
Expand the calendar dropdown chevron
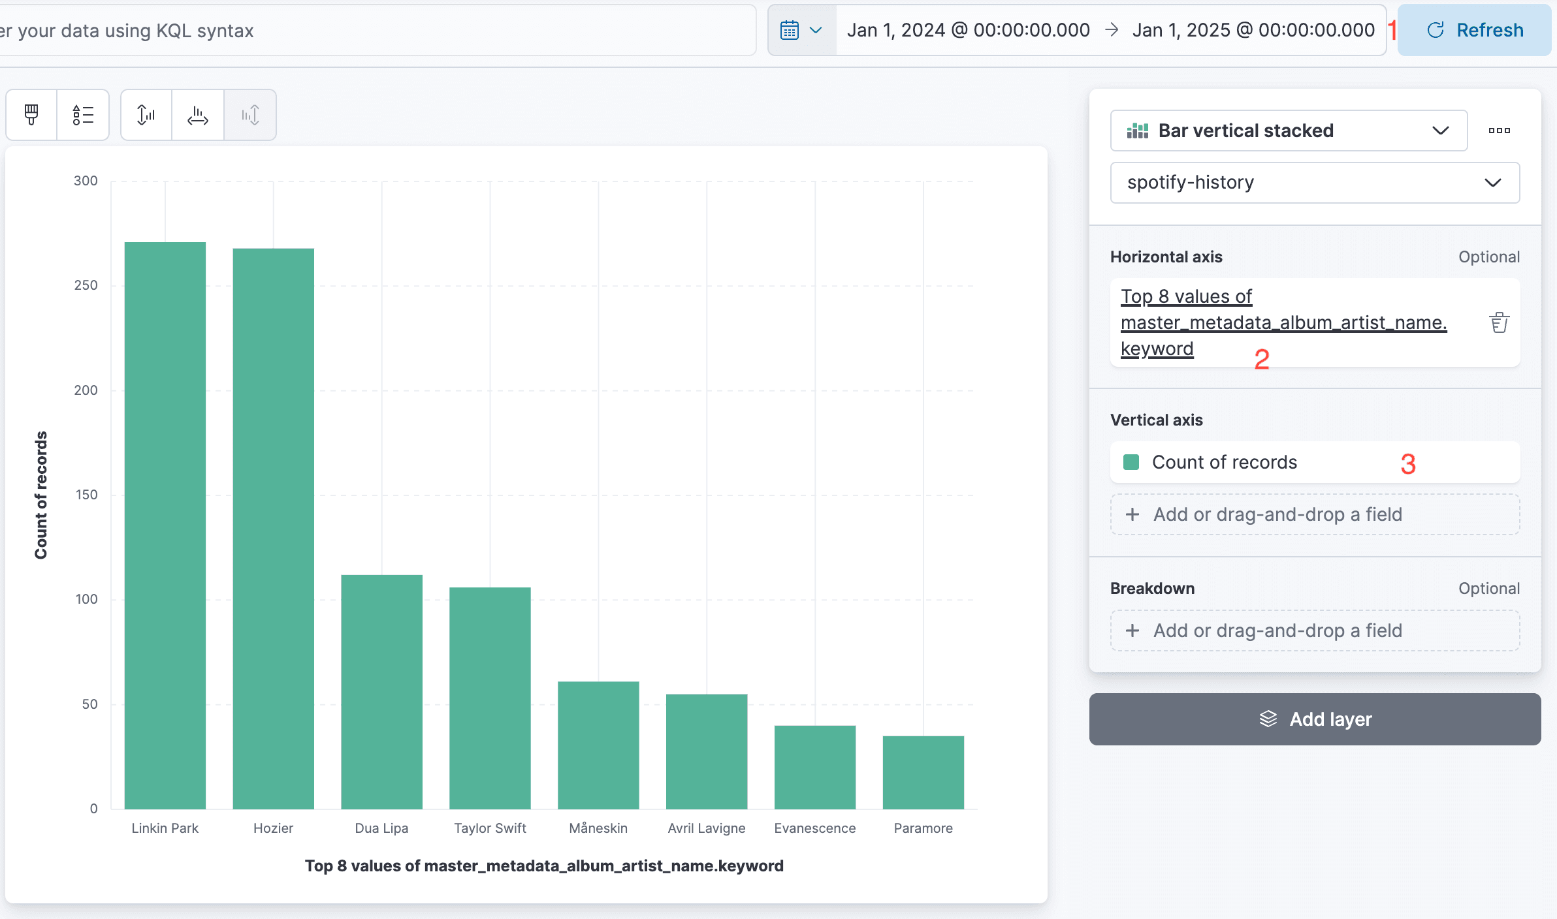pyautogui.click(x=816, y=30)
